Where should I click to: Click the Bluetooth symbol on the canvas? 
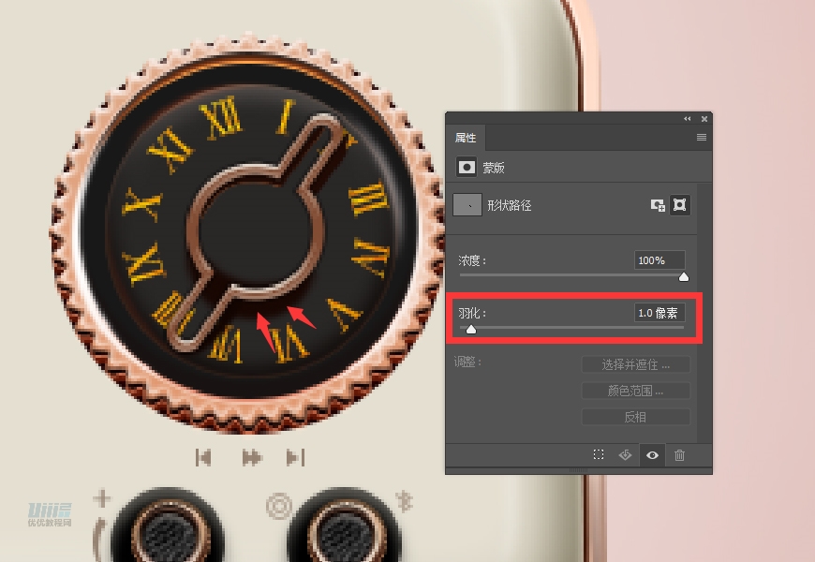406,500
